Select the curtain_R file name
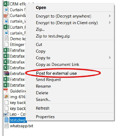The image size is (119, 136). [18, 33]
